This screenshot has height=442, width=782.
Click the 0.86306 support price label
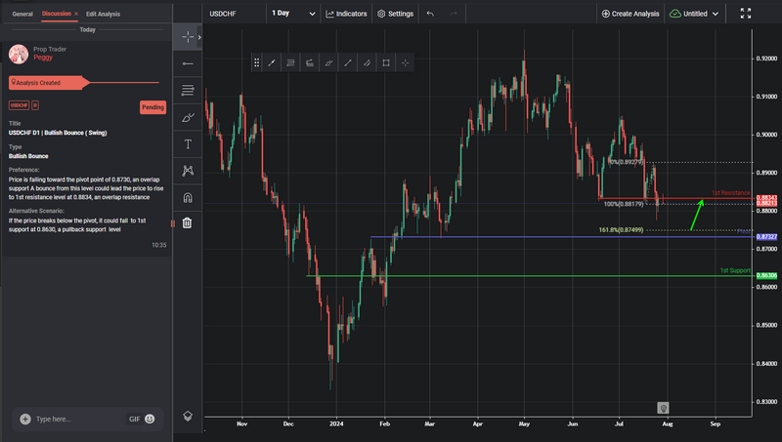pos(766,275)
